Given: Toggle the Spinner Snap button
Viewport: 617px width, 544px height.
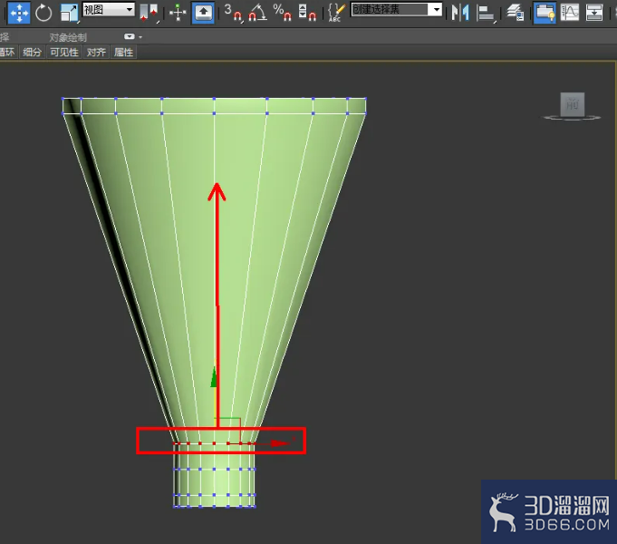Looking at the screenshot, I should [x=307, y=13].
